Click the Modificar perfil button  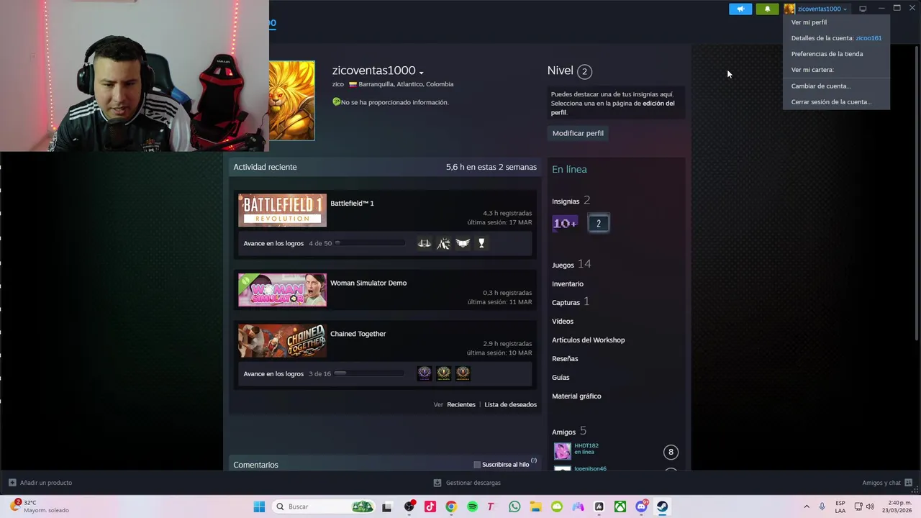tap(578, 133)
